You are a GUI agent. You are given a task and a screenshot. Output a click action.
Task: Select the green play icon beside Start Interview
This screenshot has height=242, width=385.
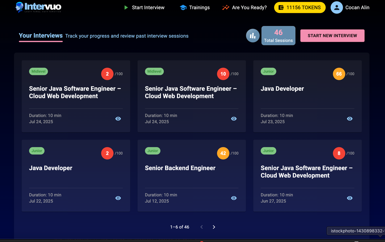[125, 7]
